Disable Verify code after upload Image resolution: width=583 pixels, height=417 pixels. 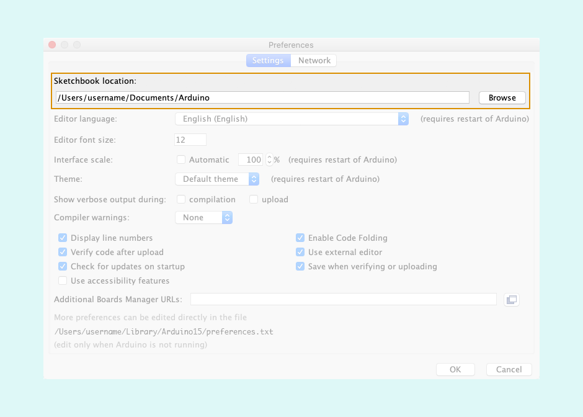[63, 252]
